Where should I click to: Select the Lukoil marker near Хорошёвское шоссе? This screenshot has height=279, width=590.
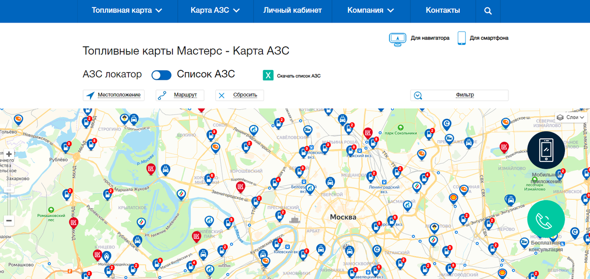pos(240,186)
